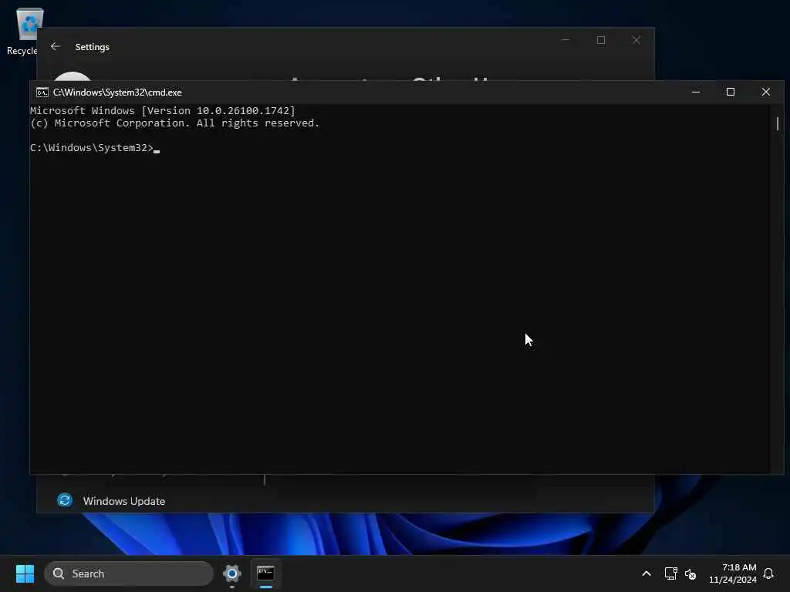Viewport: 790px width, 592px height.
Task: Go back in Settings window
Action: tap(56, 46)
